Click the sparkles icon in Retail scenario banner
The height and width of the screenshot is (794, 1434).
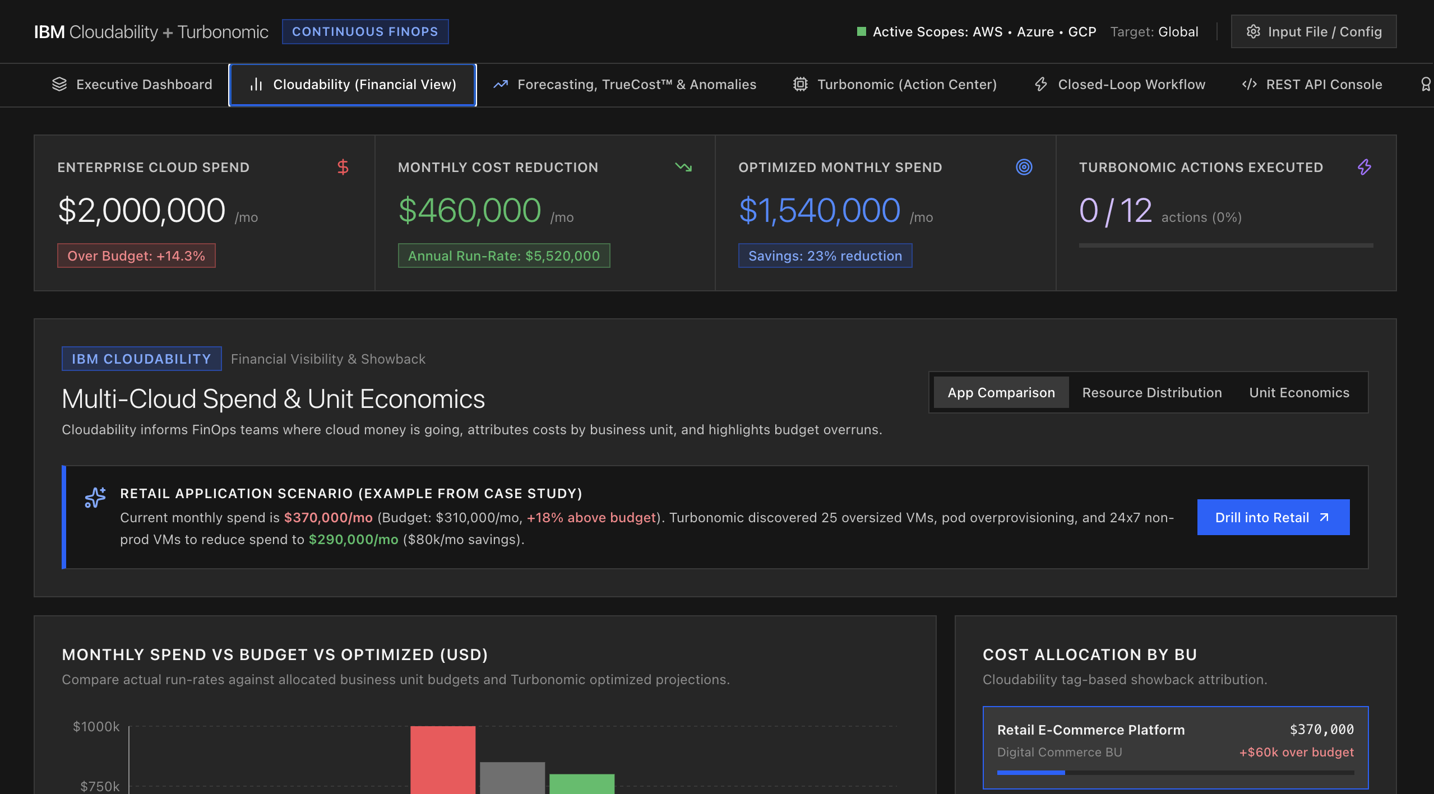coord(95,497)
